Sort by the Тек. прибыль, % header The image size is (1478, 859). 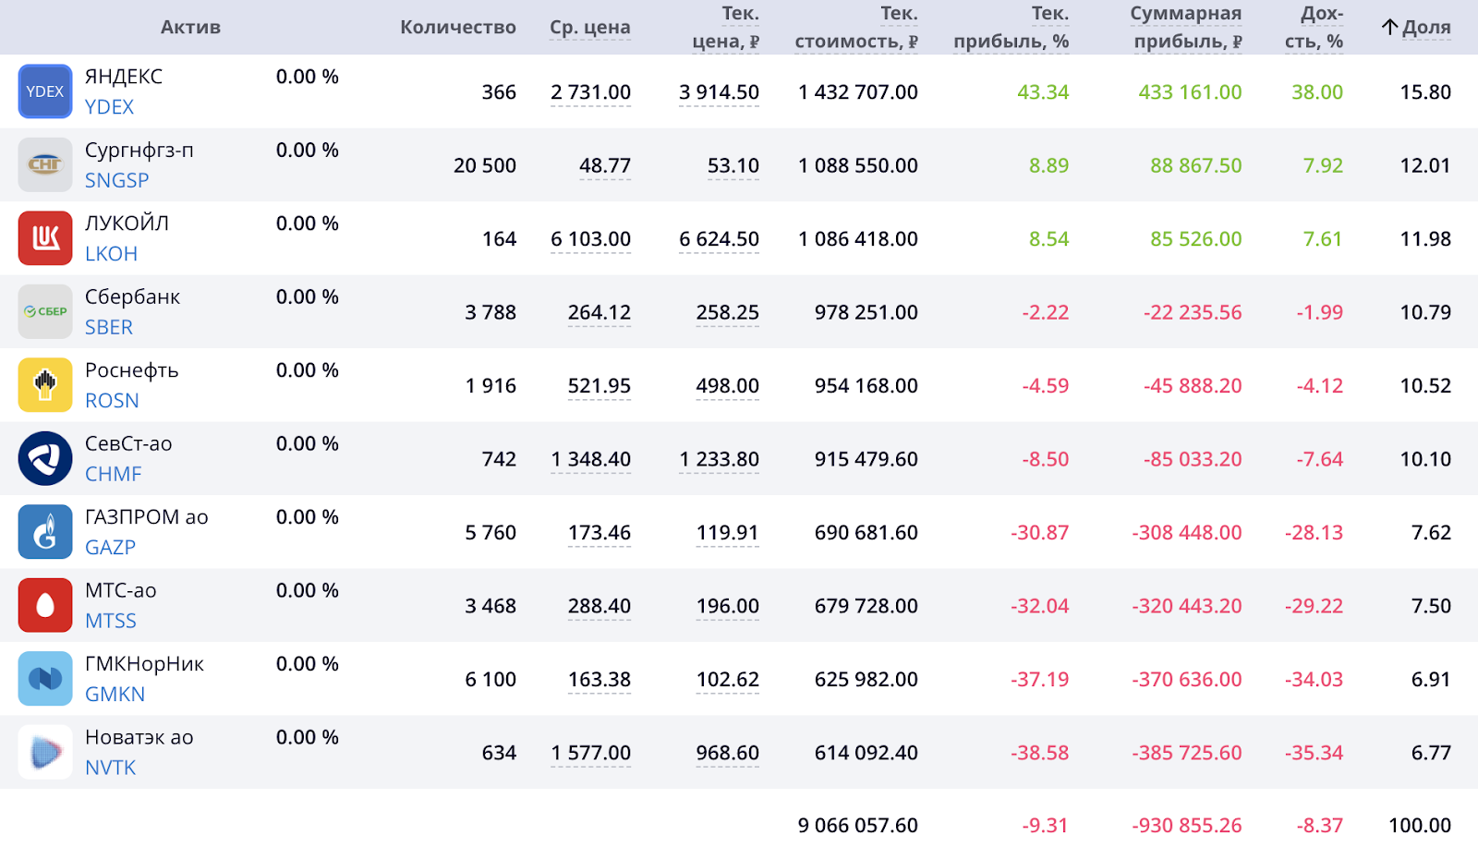(x=1012, y=28)
